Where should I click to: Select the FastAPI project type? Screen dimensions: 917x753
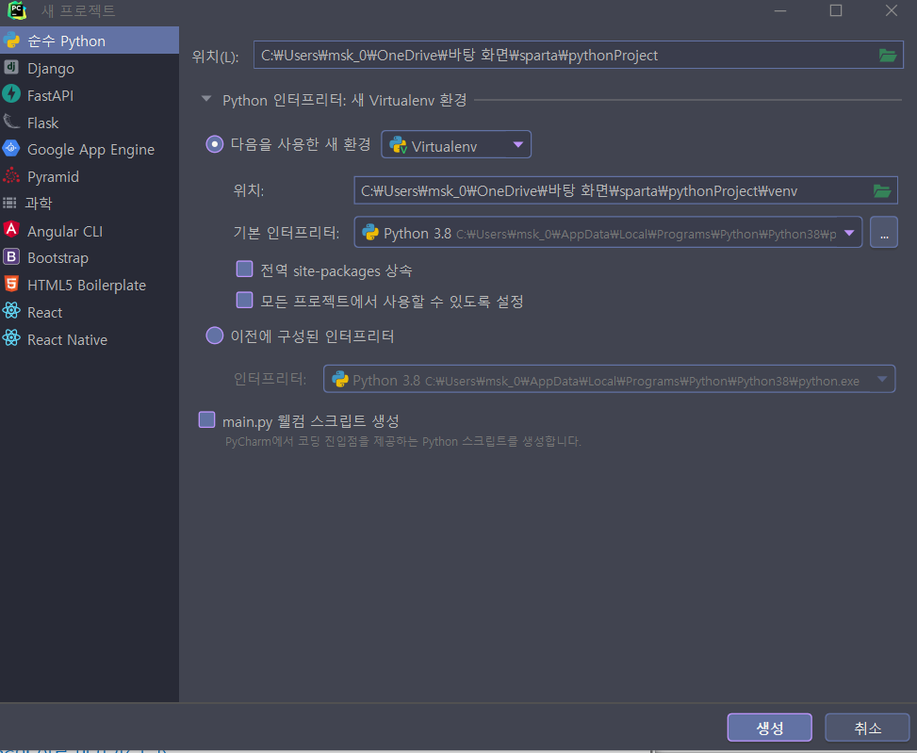(90, 94)
